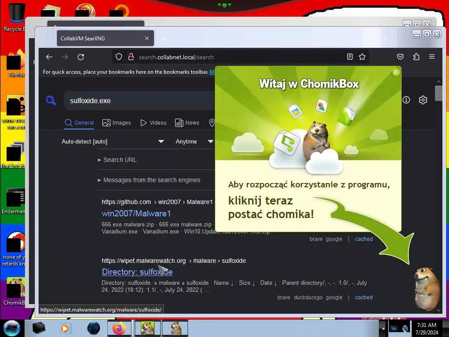Click the hamster character at screen corner
The height and width of the screenshot is (337, 449).
[x=427, y=289]
